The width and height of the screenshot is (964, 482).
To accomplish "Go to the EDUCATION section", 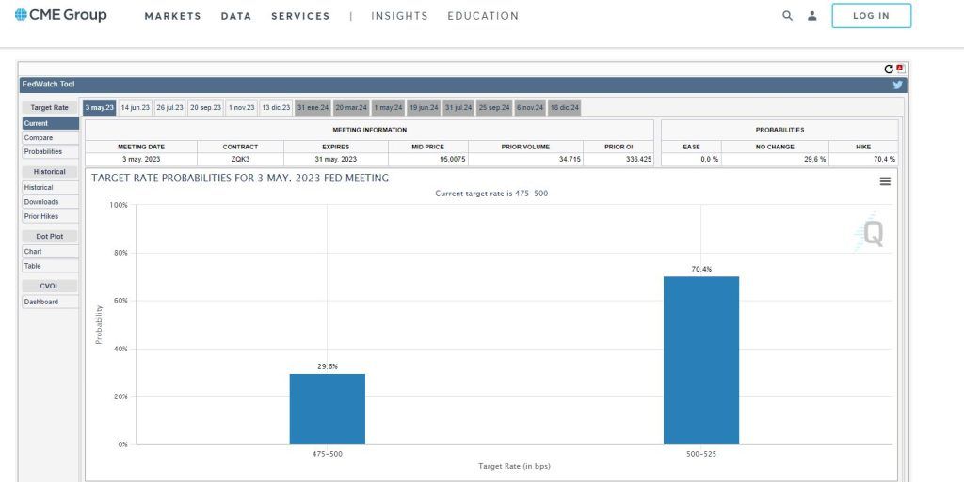I will [483, 17].
